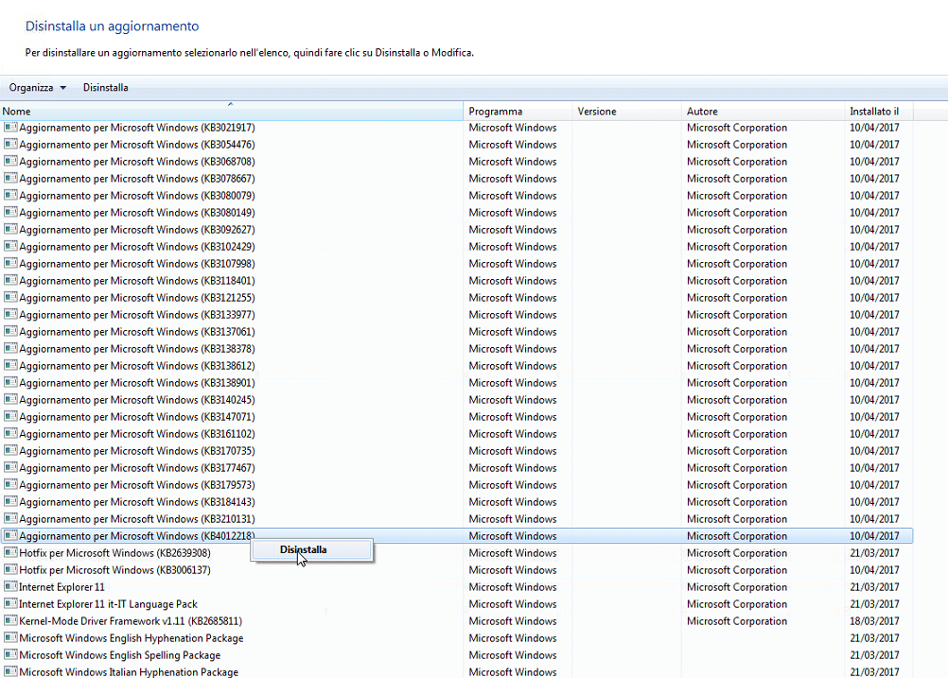Click icon of Italian Hyphenation Package
948x678 pixels.
point(10,672)
